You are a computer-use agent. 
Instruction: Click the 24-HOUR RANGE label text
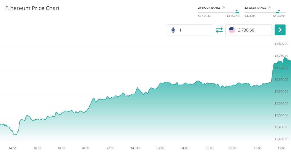[x=209, y=8]
